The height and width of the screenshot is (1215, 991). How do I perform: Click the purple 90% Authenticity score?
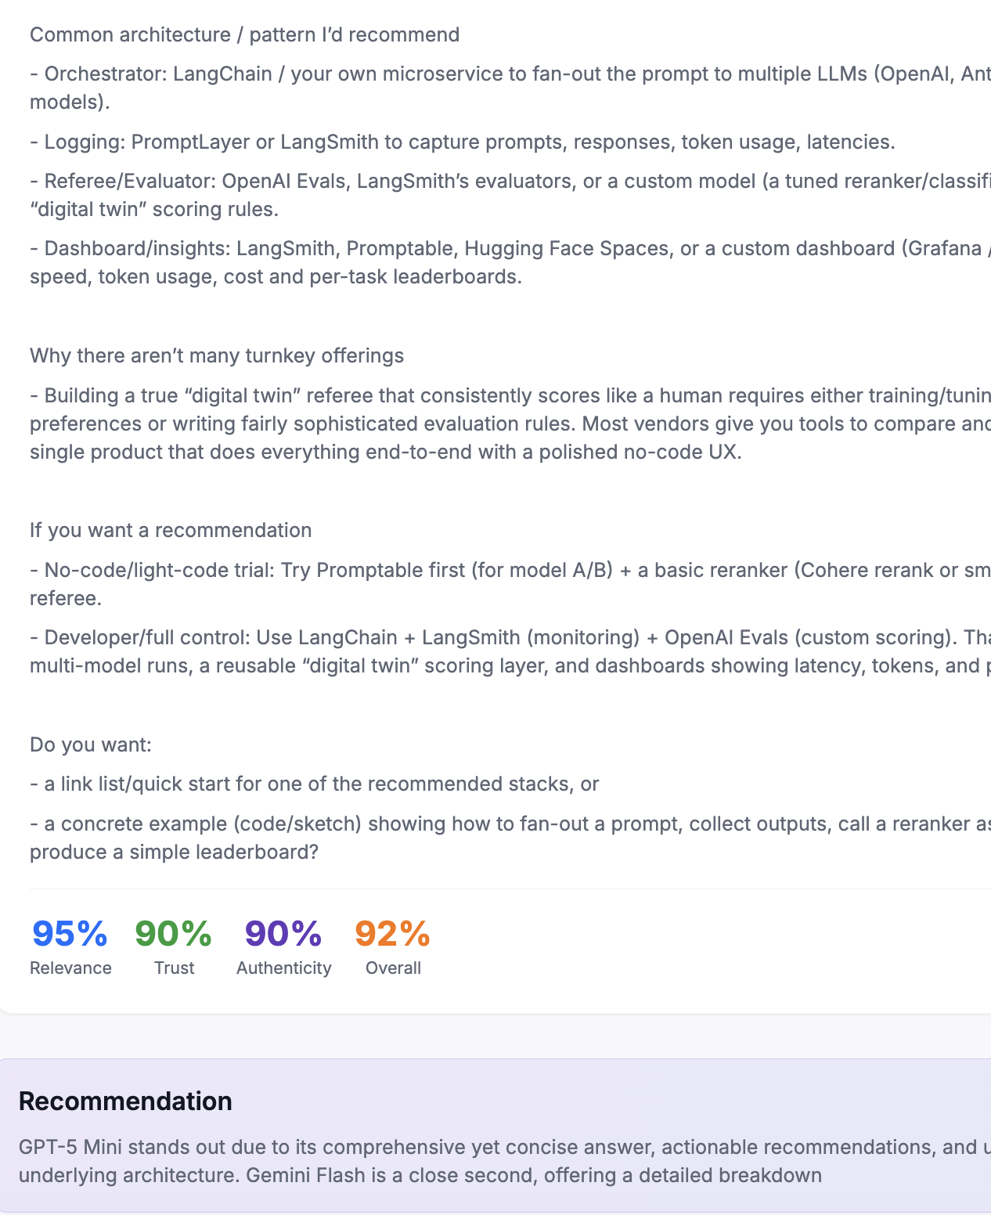(x=283, y=933)
